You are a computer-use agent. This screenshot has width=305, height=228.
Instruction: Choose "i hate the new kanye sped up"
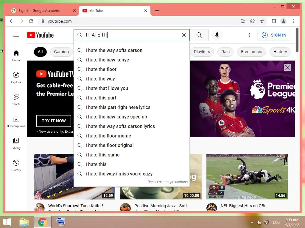pos(131,117)
